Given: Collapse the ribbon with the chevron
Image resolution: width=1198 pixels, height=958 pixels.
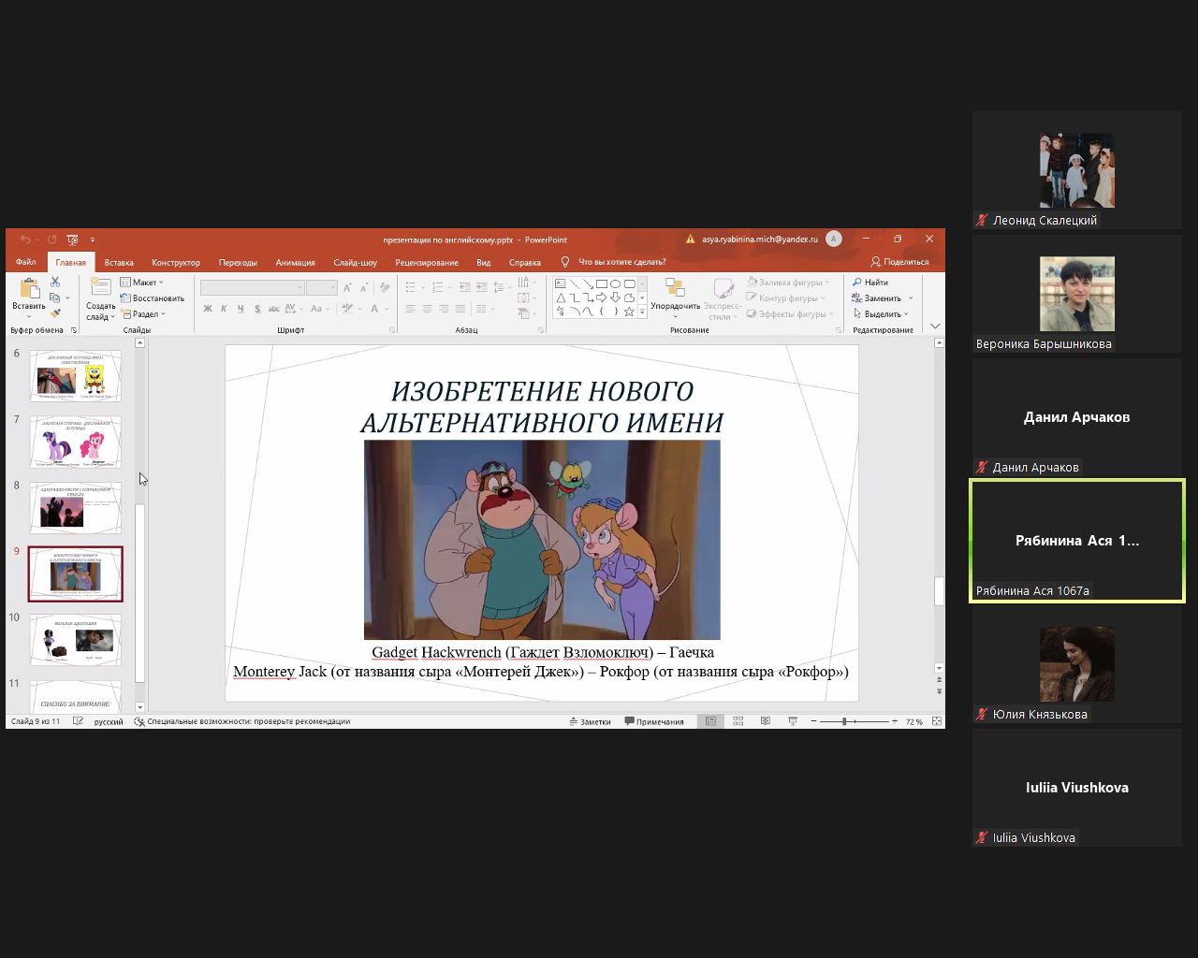Looking at the screenshot, I should click(x=935, y=327).
